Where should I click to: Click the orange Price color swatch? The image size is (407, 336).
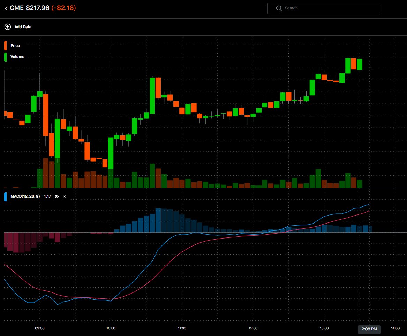6,46
